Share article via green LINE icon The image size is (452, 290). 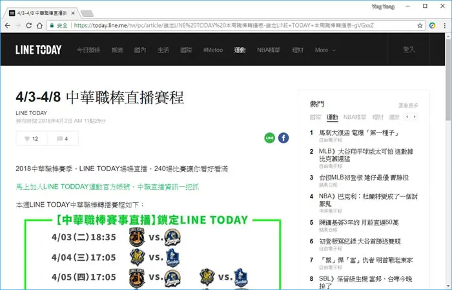269,138
